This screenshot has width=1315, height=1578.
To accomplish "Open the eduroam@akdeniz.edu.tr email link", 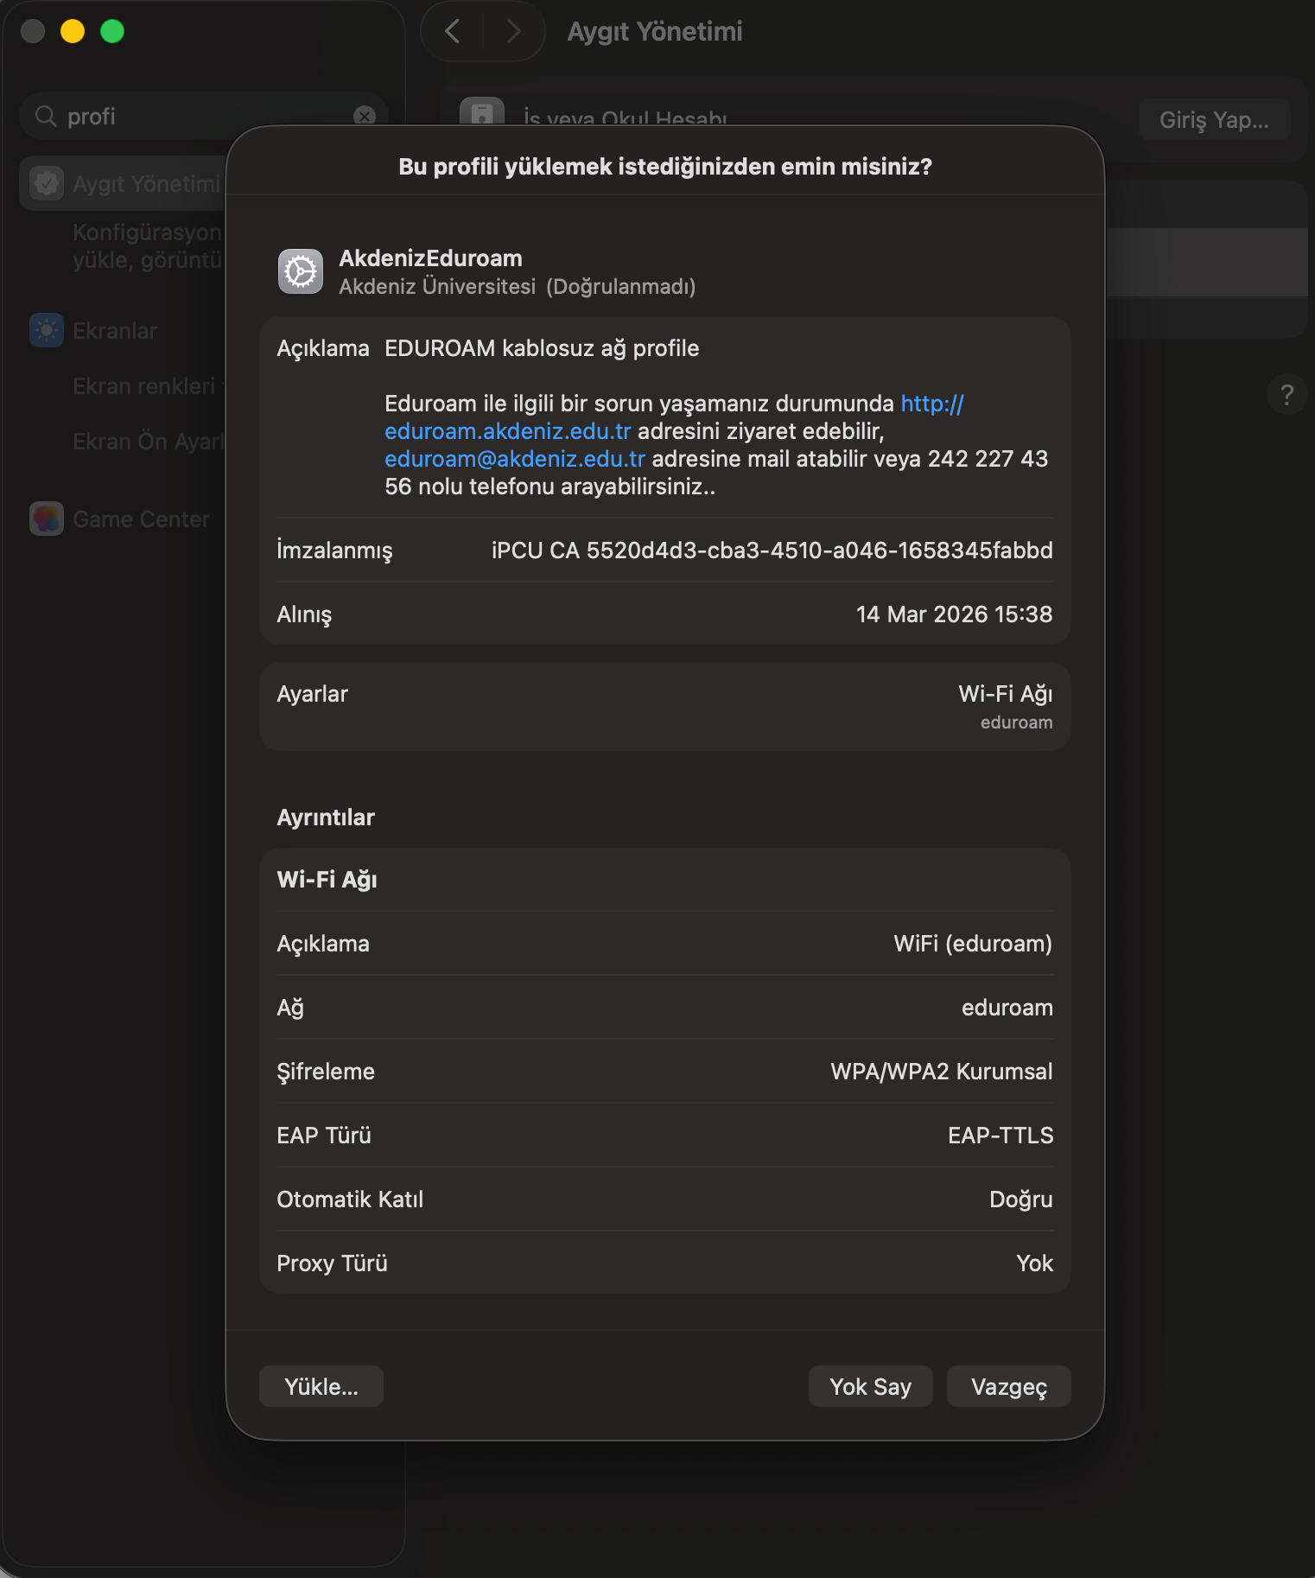I will [x=515, y=458].
